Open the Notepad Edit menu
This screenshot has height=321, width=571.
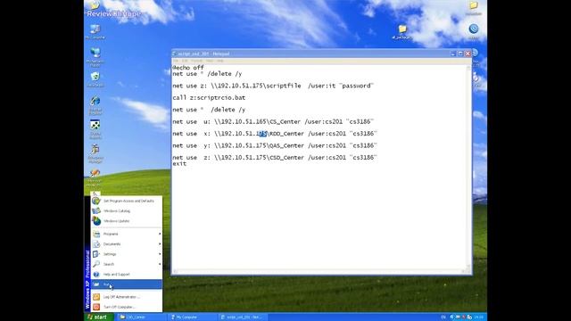point(185,61)
